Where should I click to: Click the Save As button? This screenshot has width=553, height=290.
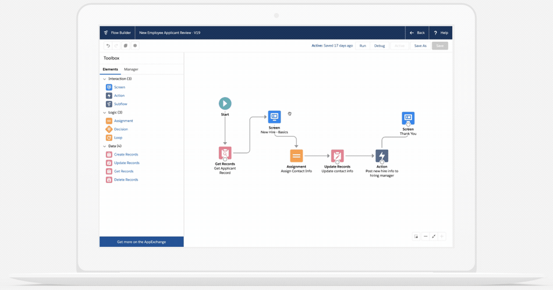420,46
